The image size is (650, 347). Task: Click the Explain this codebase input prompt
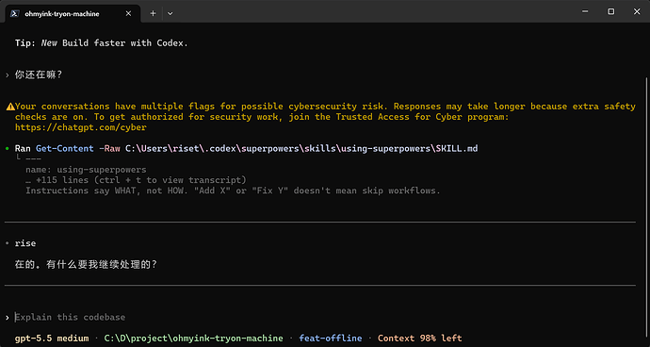pyautogui.click(x=70, y=317)
